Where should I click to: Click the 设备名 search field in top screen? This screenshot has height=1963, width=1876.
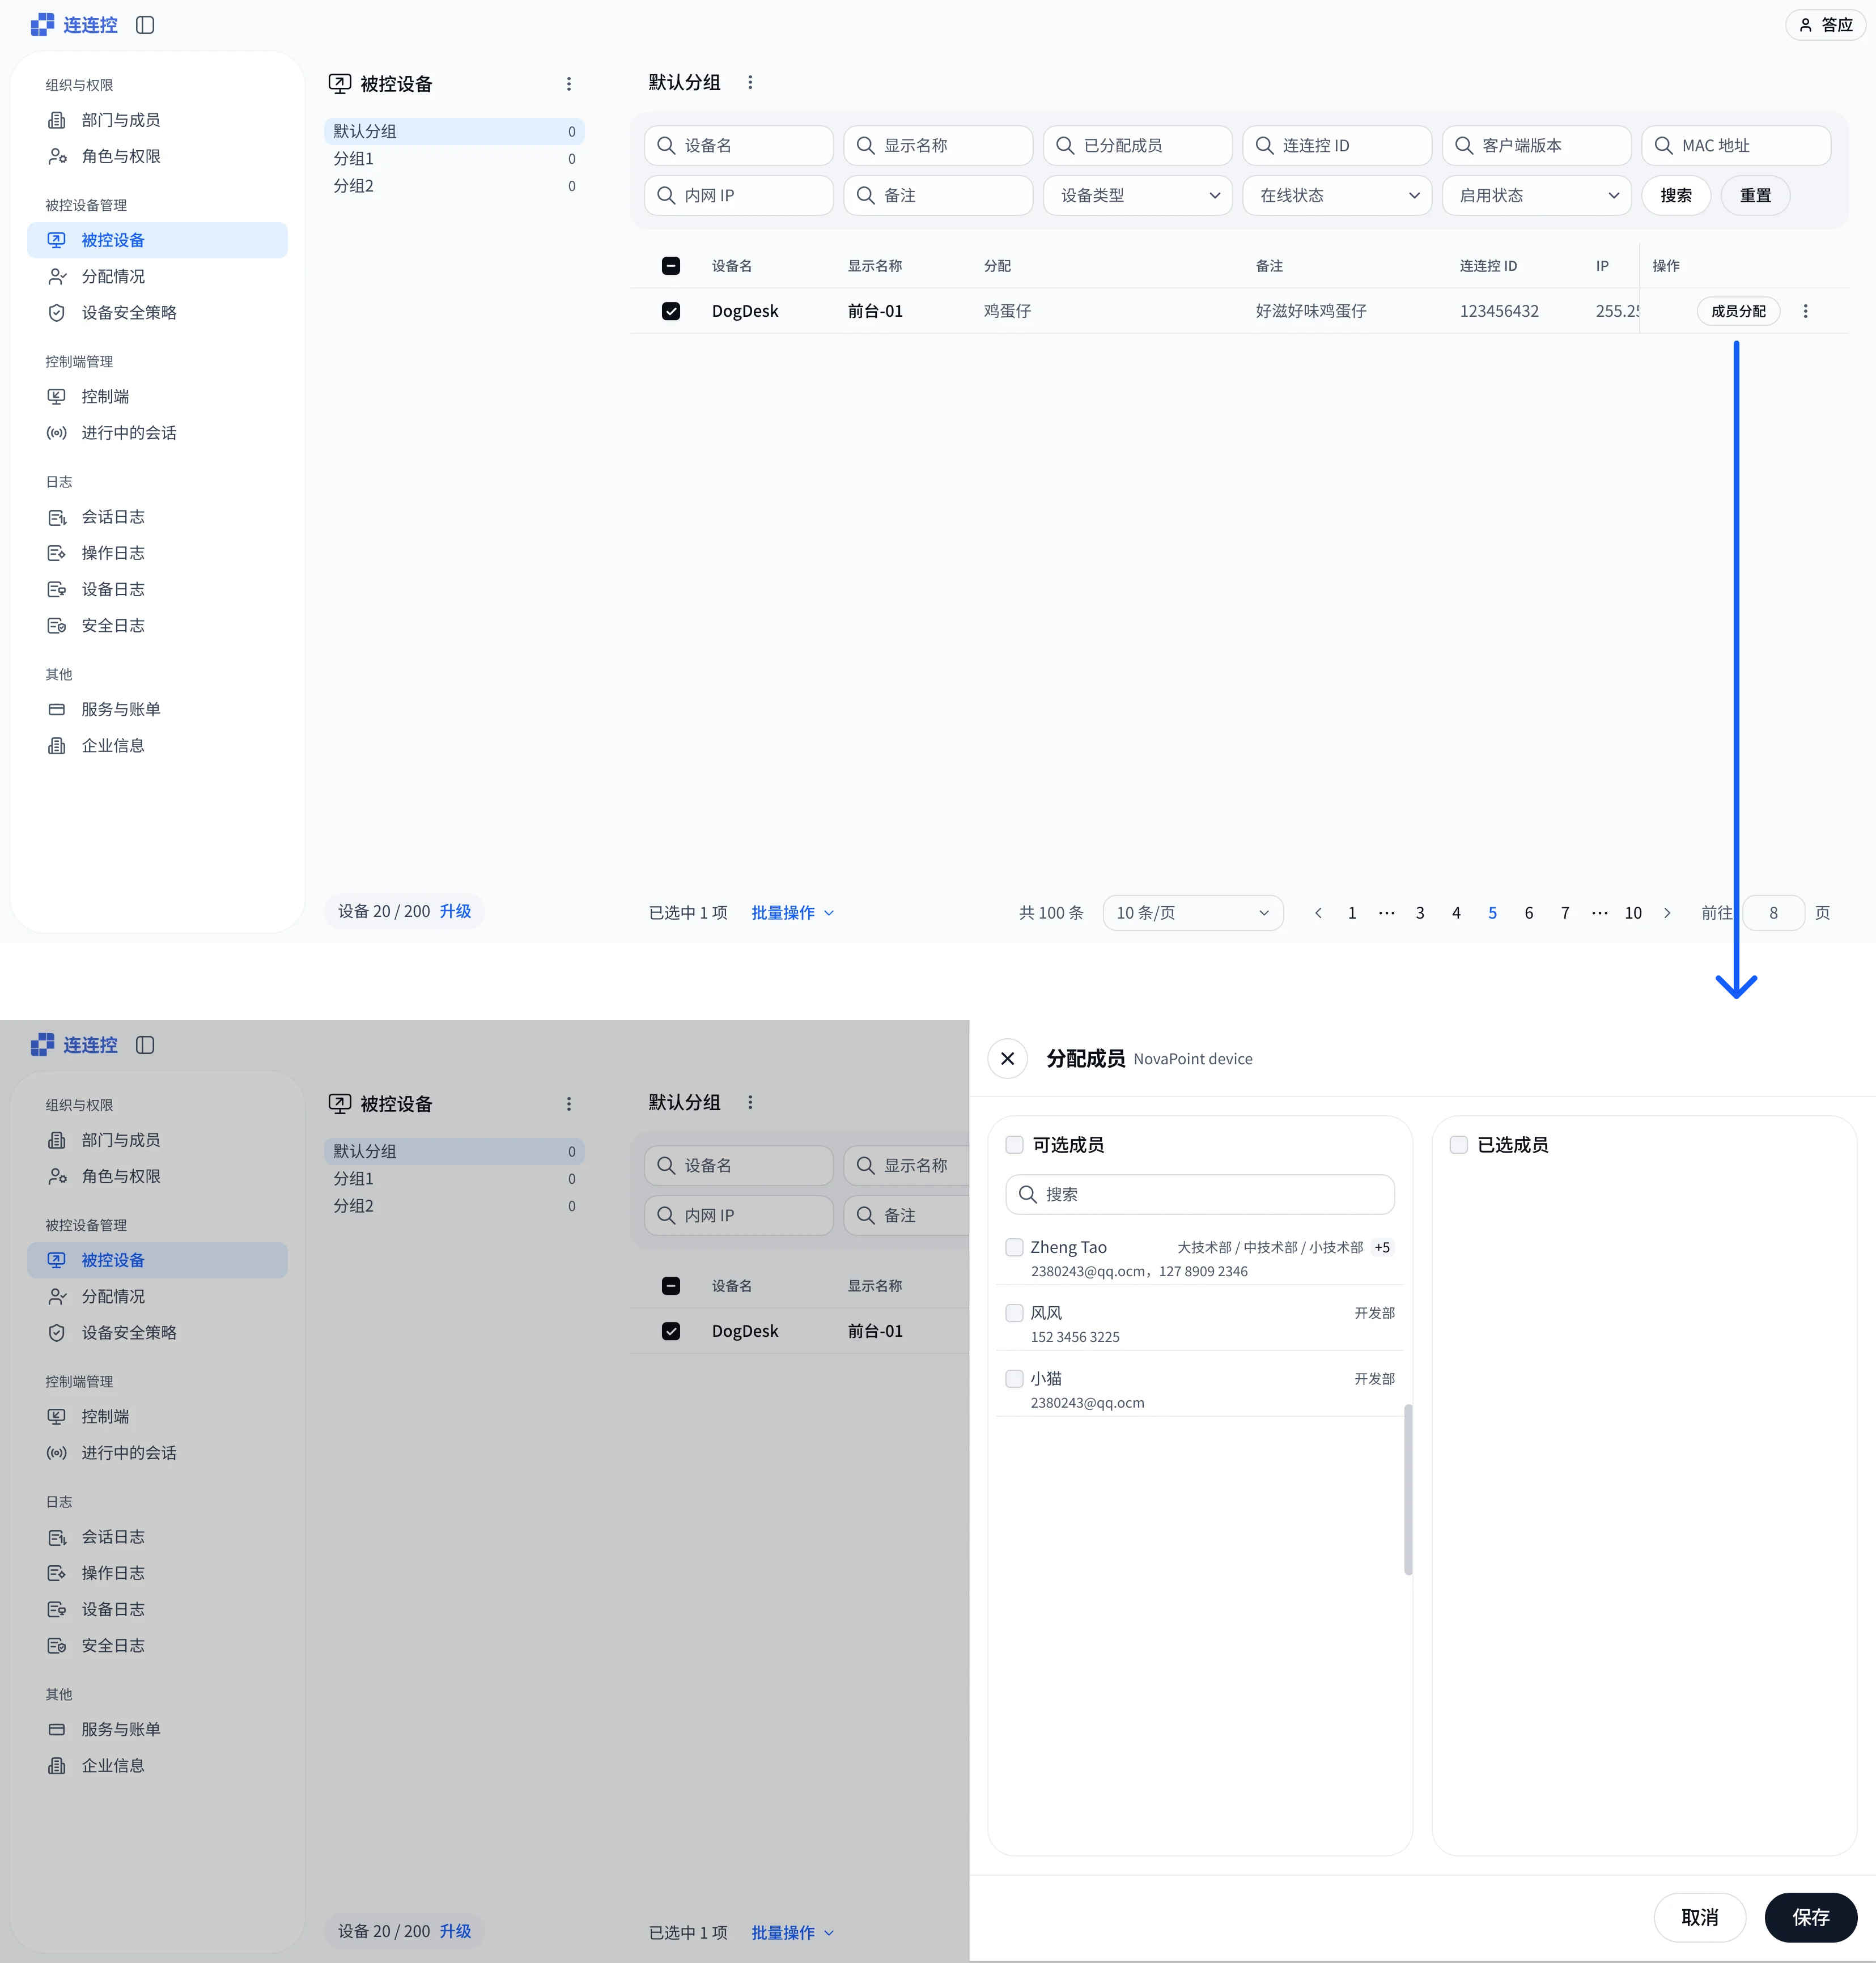(x=738, y=145)
